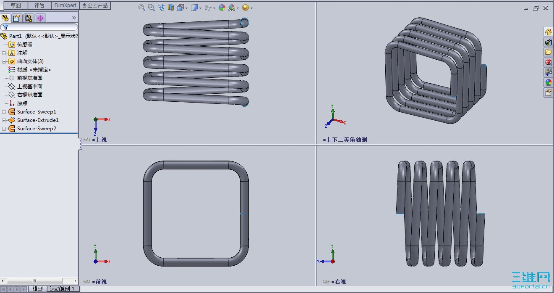Open SolidWorks Resources home icon in task pane
Viewport: 554px width, 293px height.
click(548, 32)
